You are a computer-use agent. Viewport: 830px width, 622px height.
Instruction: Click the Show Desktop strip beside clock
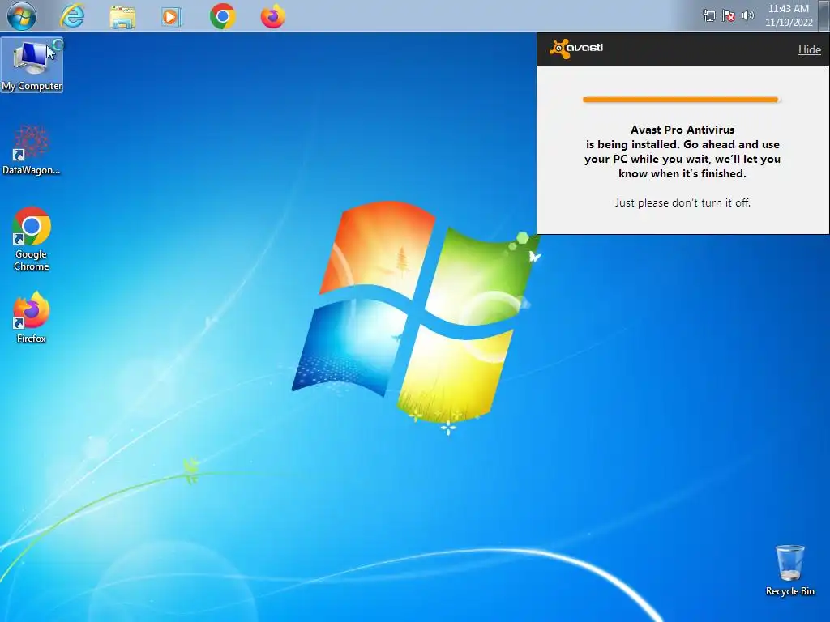click(x=825, y=15)
